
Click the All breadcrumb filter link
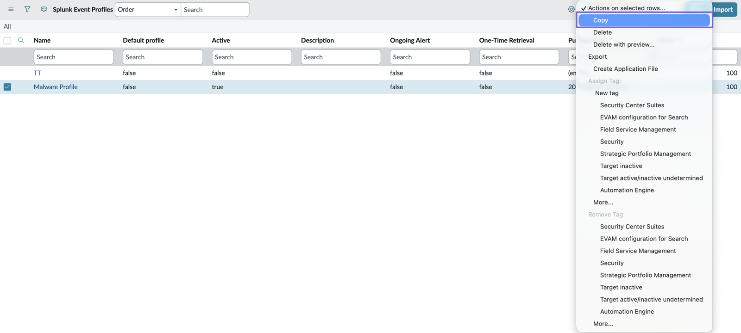pyautogui.click(x=7, y=26)
